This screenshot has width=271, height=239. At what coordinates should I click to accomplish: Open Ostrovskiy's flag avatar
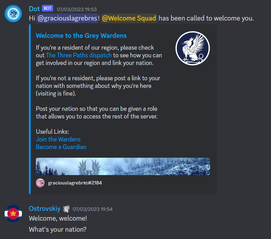click(x=13, y=214)
